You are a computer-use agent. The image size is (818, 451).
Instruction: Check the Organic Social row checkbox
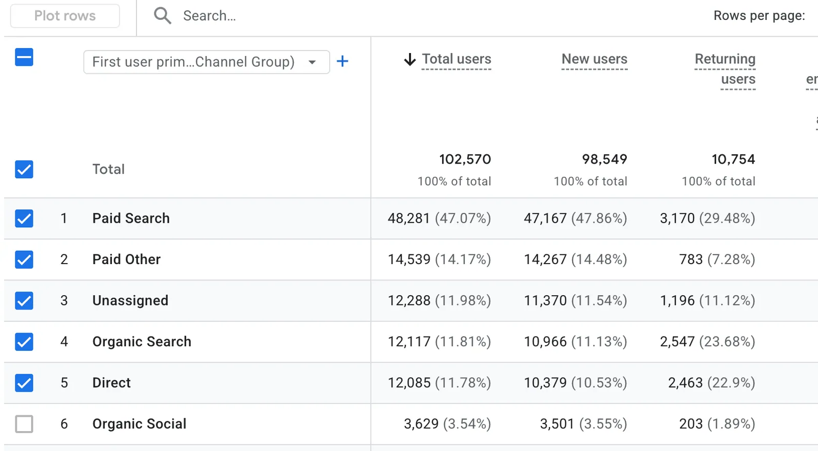click(x=24, y=424)
